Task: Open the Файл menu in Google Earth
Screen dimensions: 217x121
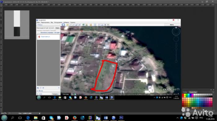Action: (x=38, y=22)
